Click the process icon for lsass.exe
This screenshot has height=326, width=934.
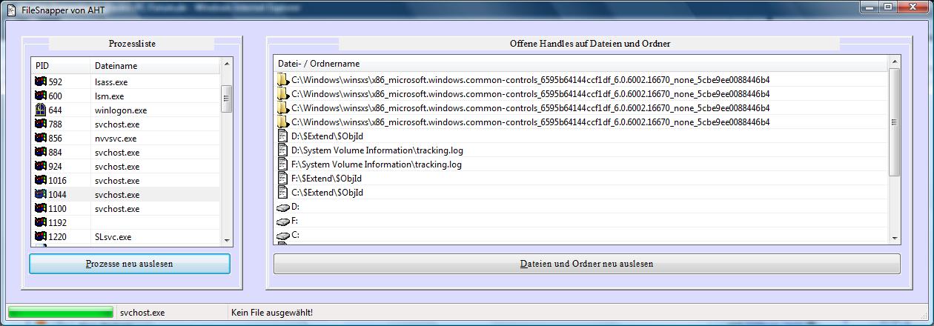click(41, 82)
